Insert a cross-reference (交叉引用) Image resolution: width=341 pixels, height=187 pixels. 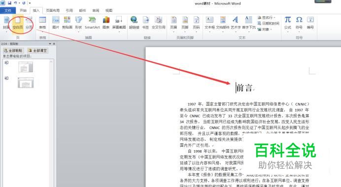coord(158,23)
